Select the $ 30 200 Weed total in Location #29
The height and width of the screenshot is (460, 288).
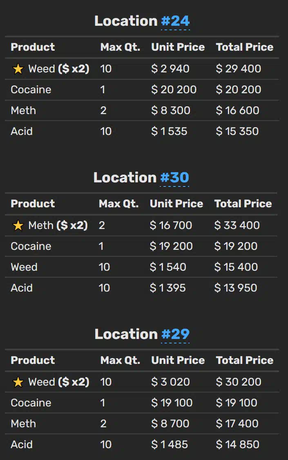tap(239, 382)
